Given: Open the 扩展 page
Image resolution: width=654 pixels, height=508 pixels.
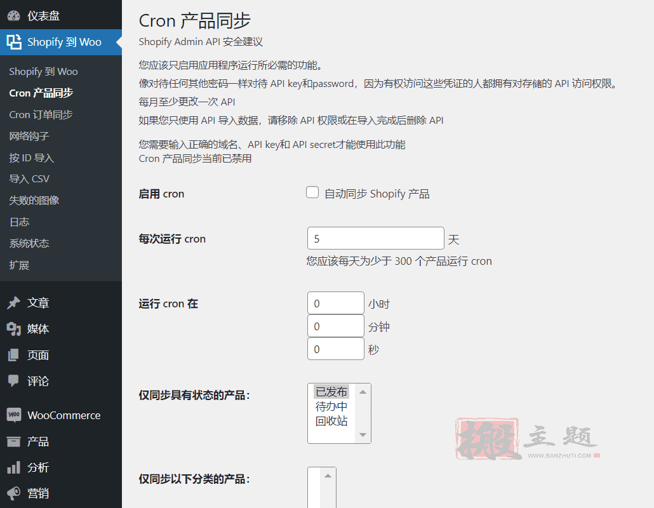Looking at the screenshot, I should (x=19, y=265).
